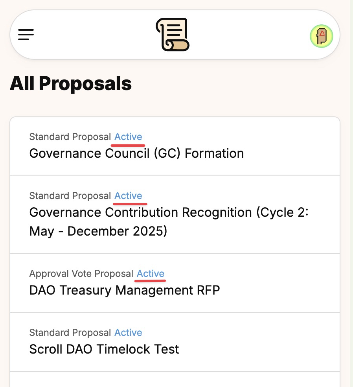
Task: Click Active status on GC Formation
Action: pyautogui.click(x=128, y=137)
